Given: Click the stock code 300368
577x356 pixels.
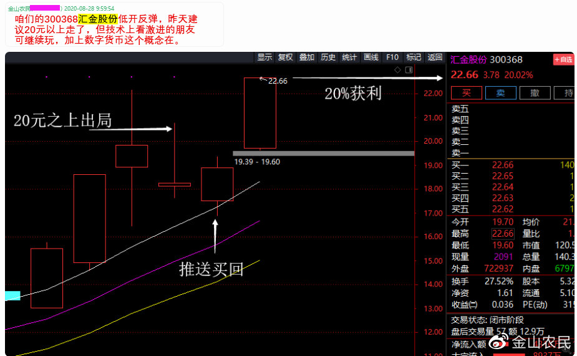Looking at the screenshot, I should [506, 60].
